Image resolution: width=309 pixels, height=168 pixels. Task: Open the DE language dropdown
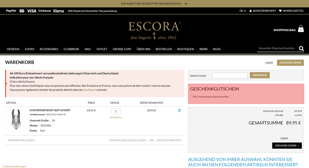(x=243, y=11)
